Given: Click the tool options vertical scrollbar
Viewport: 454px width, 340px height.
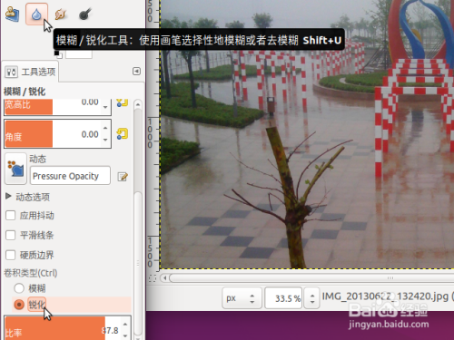Looking at the screenshot, I should point(138,263).
